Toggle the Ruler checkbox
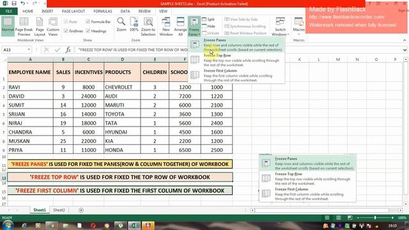The width and height of the screenshot is (409, 230). point(70,22)
